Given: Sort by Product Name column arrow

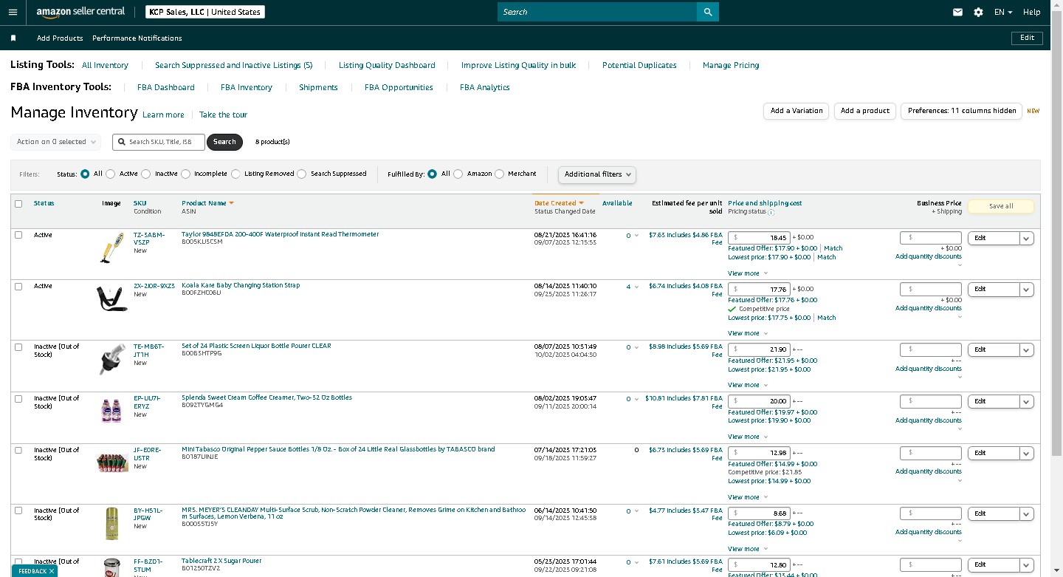Looking at the screenshot, I should pyautogui.click(x=231, y=203).
